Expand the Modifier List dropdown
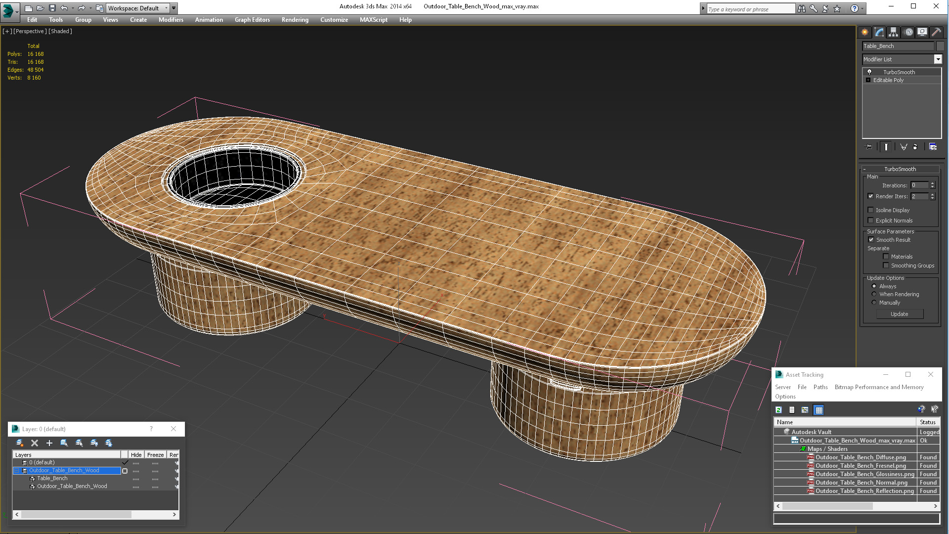 (x=939, y=59)
